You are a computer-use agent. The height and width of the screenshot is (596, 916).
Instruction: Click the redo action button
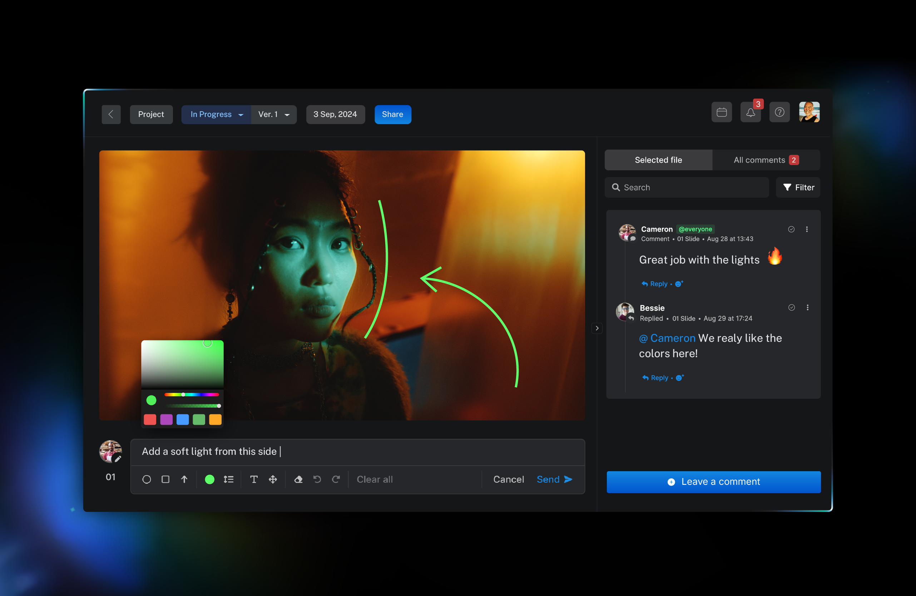(x=336, y=479)
